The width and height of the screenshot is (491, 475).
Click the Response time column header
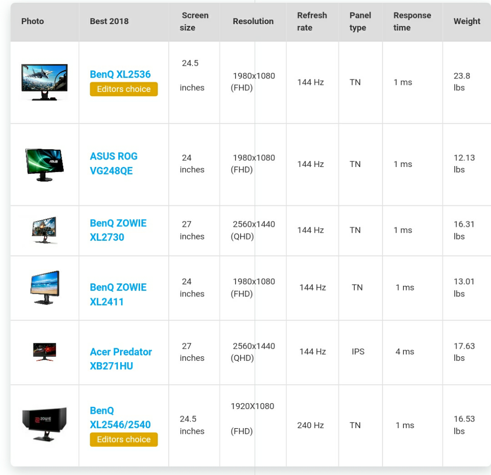(412, 21)
